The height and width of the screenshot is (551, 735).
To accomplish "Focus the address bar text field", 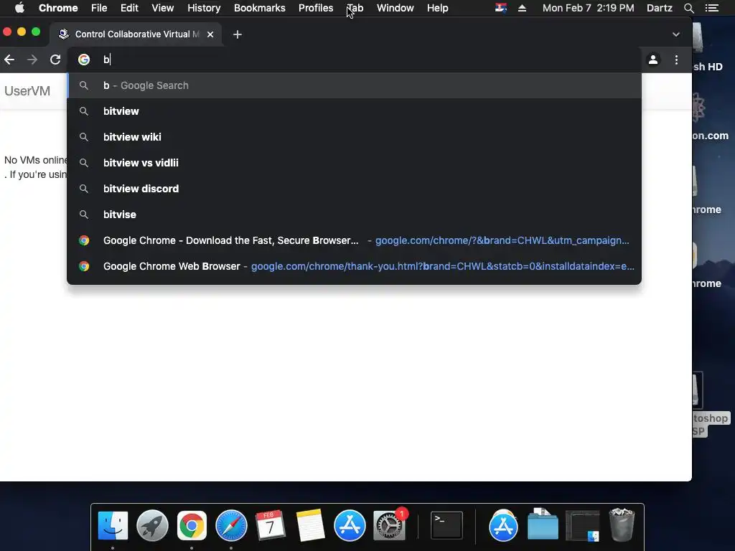I will [x=365, y=60].
